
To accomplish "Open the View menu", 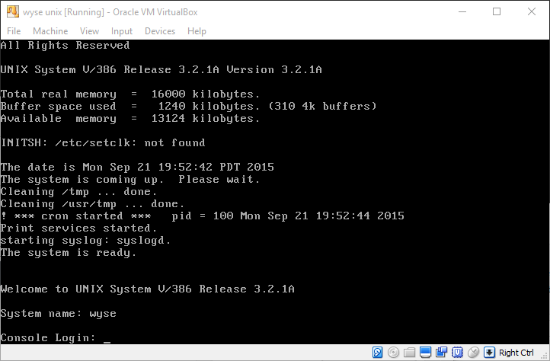I will click(89, 31).
